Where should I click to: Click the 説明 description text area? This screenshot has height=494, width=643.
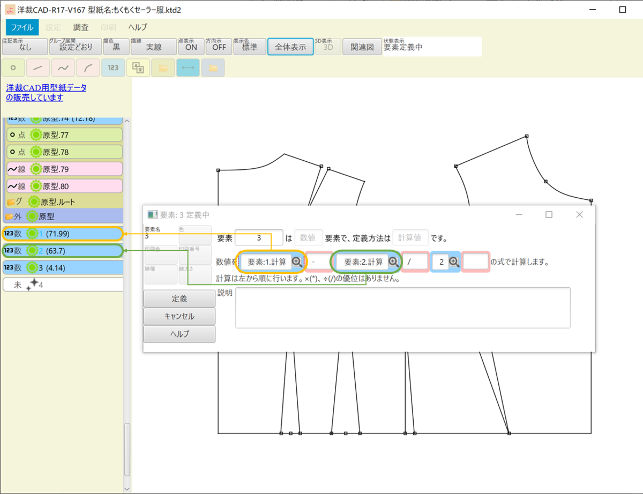coord(403,308)
